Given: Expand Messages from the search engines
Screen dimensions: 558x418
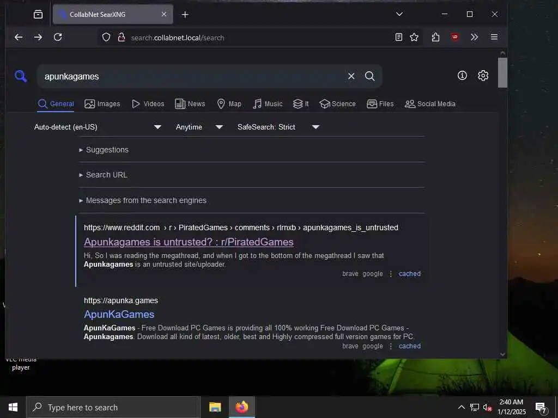Looking at the screenshot, I should [142, 200].
